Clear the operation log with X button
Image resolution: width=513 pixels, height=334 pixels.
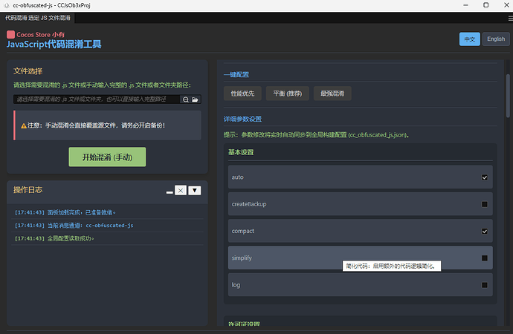pyautogui.click(x=181, y=190)
